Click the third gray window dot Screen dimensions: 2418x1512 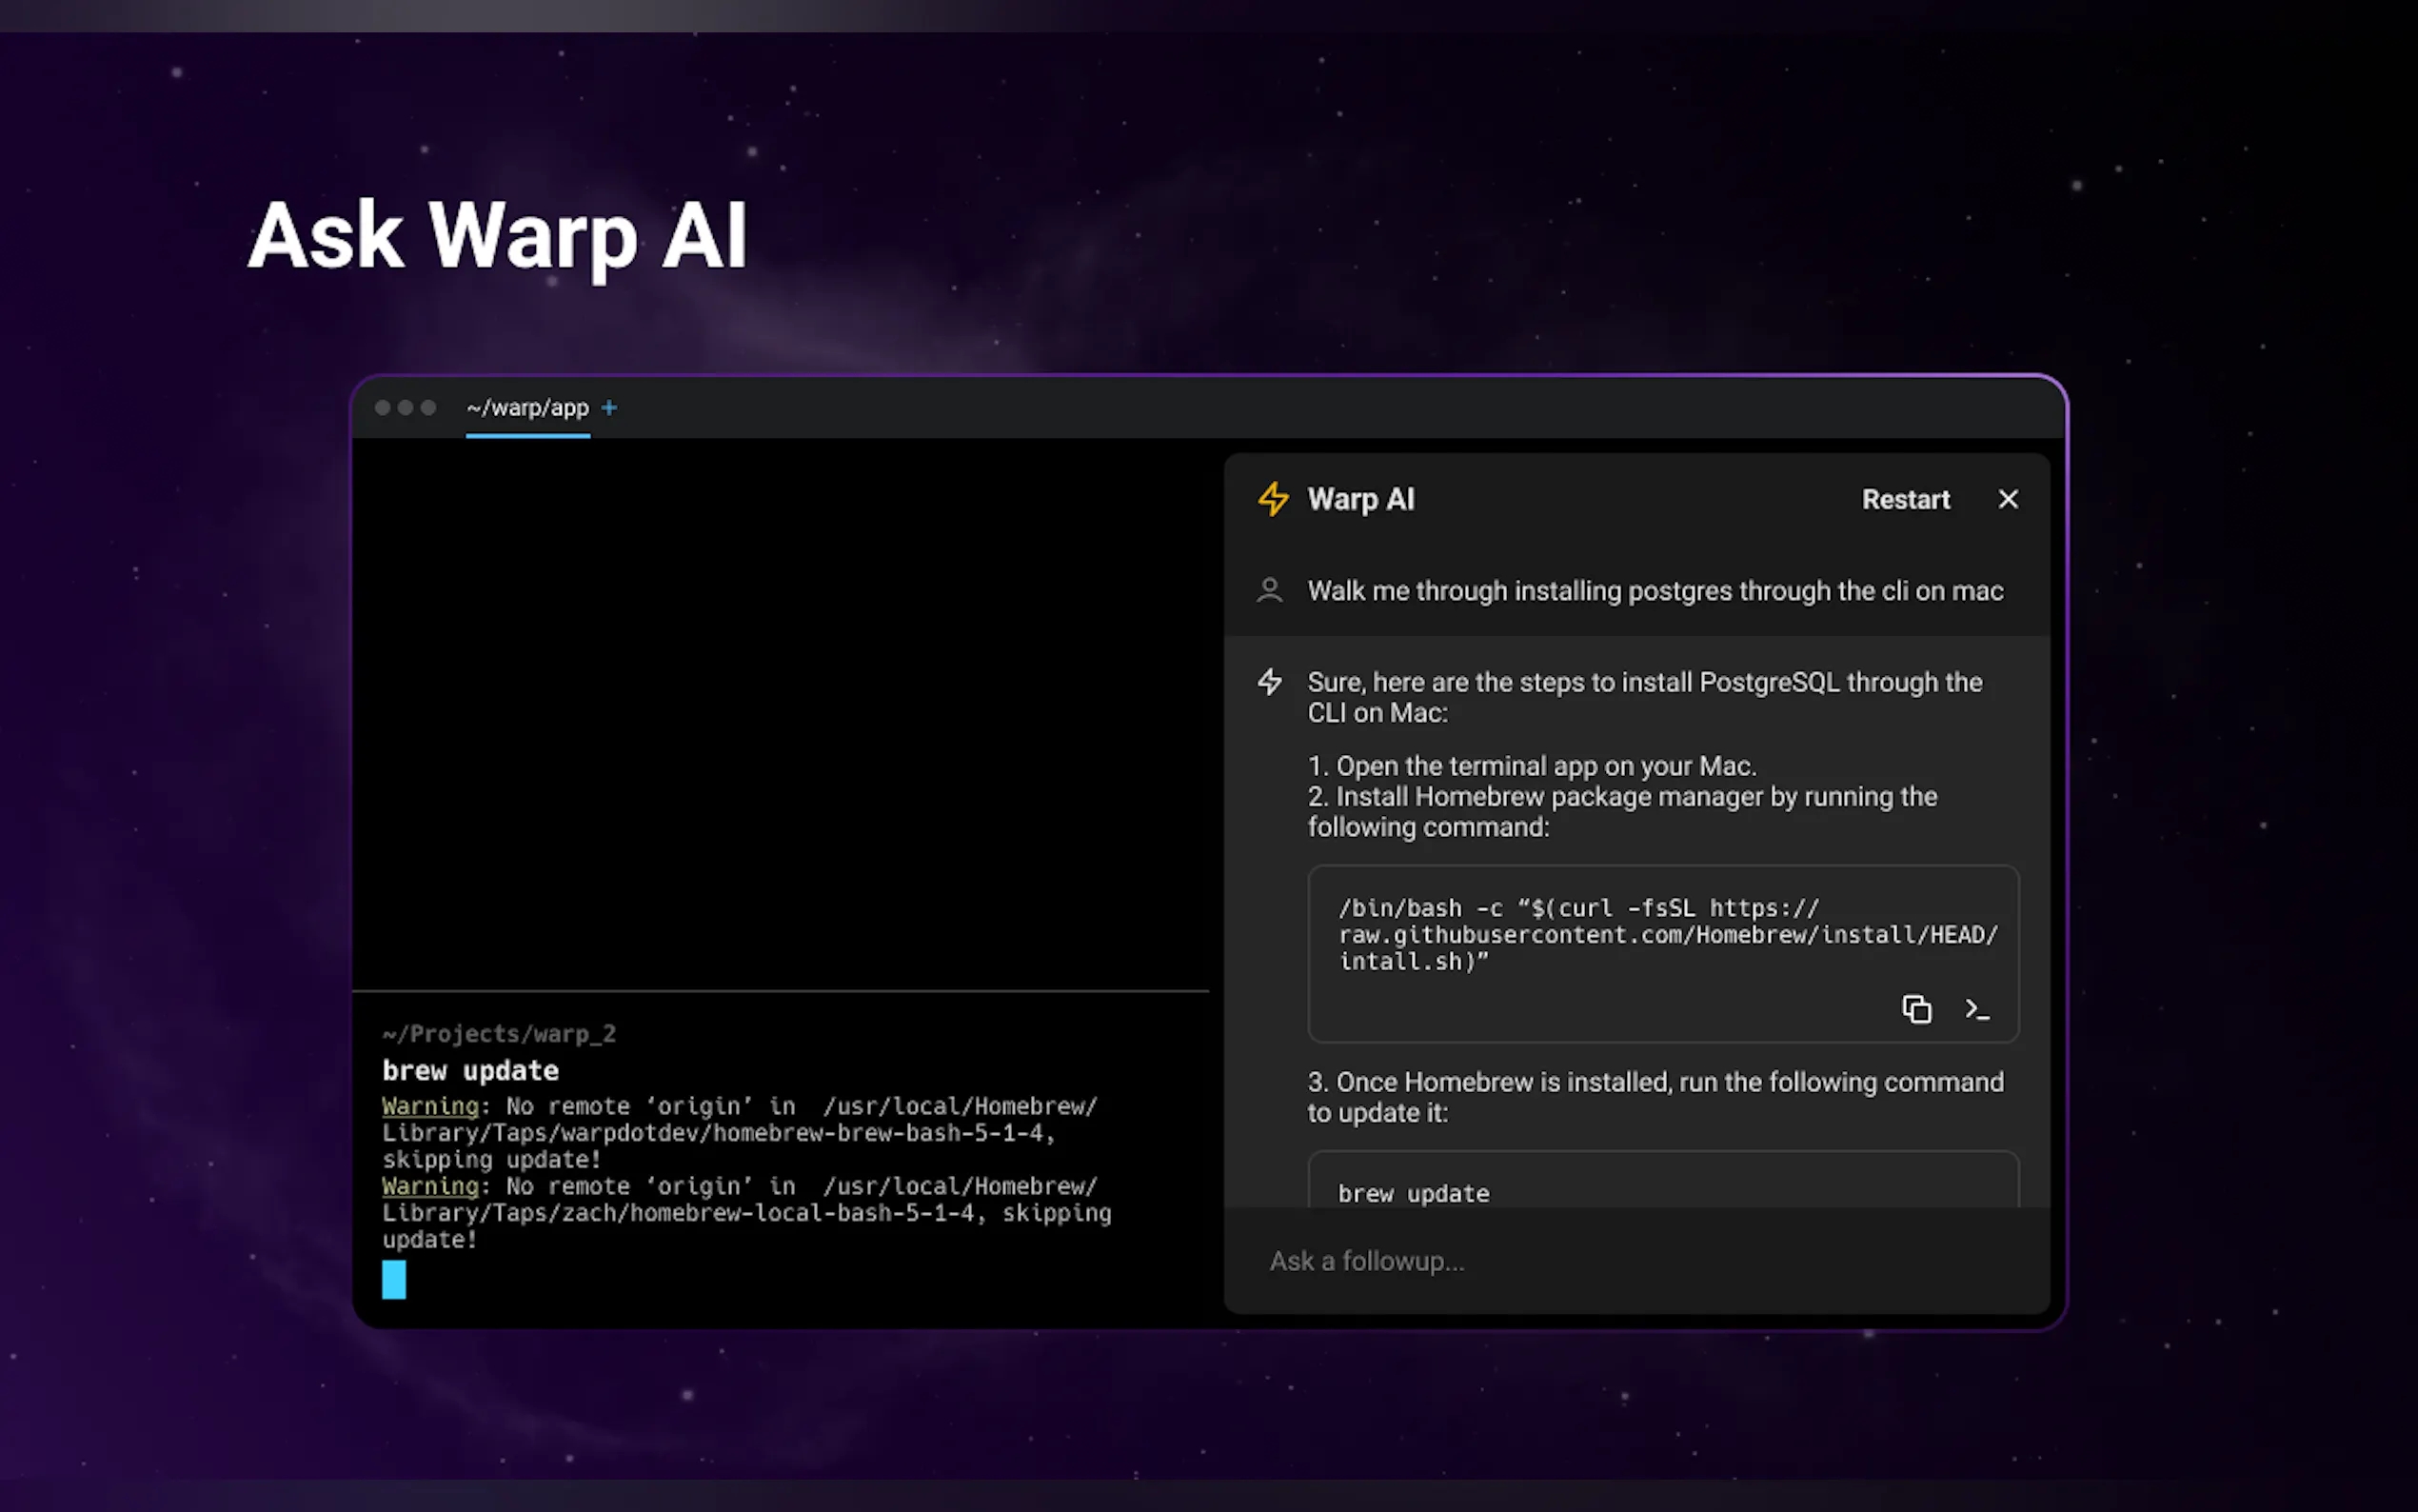click(x=427, y=407)
